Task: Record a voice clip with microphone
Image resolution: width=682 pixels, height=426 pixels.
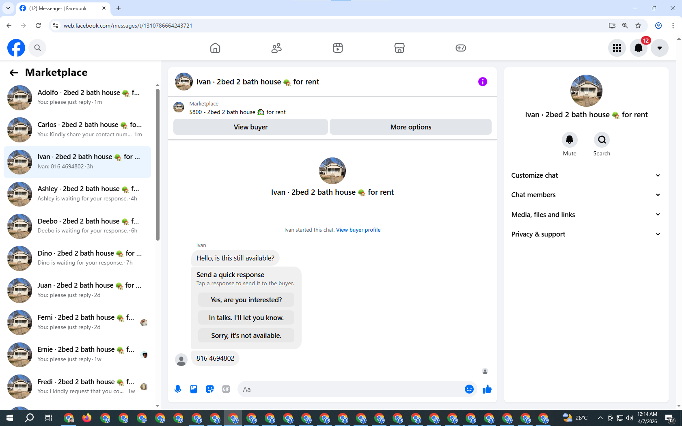Action: [x=178, y=389]
